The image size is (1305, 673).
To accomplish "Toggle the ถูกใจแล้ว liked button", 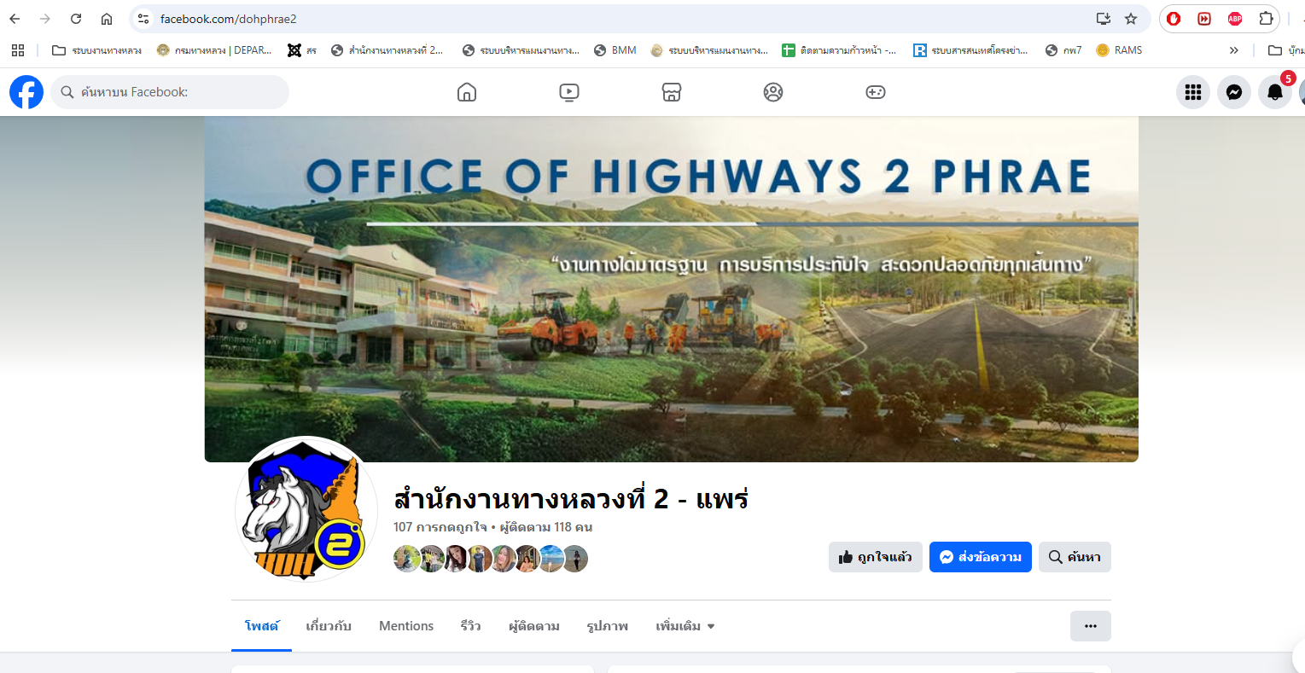I will (x=876, y=557).
